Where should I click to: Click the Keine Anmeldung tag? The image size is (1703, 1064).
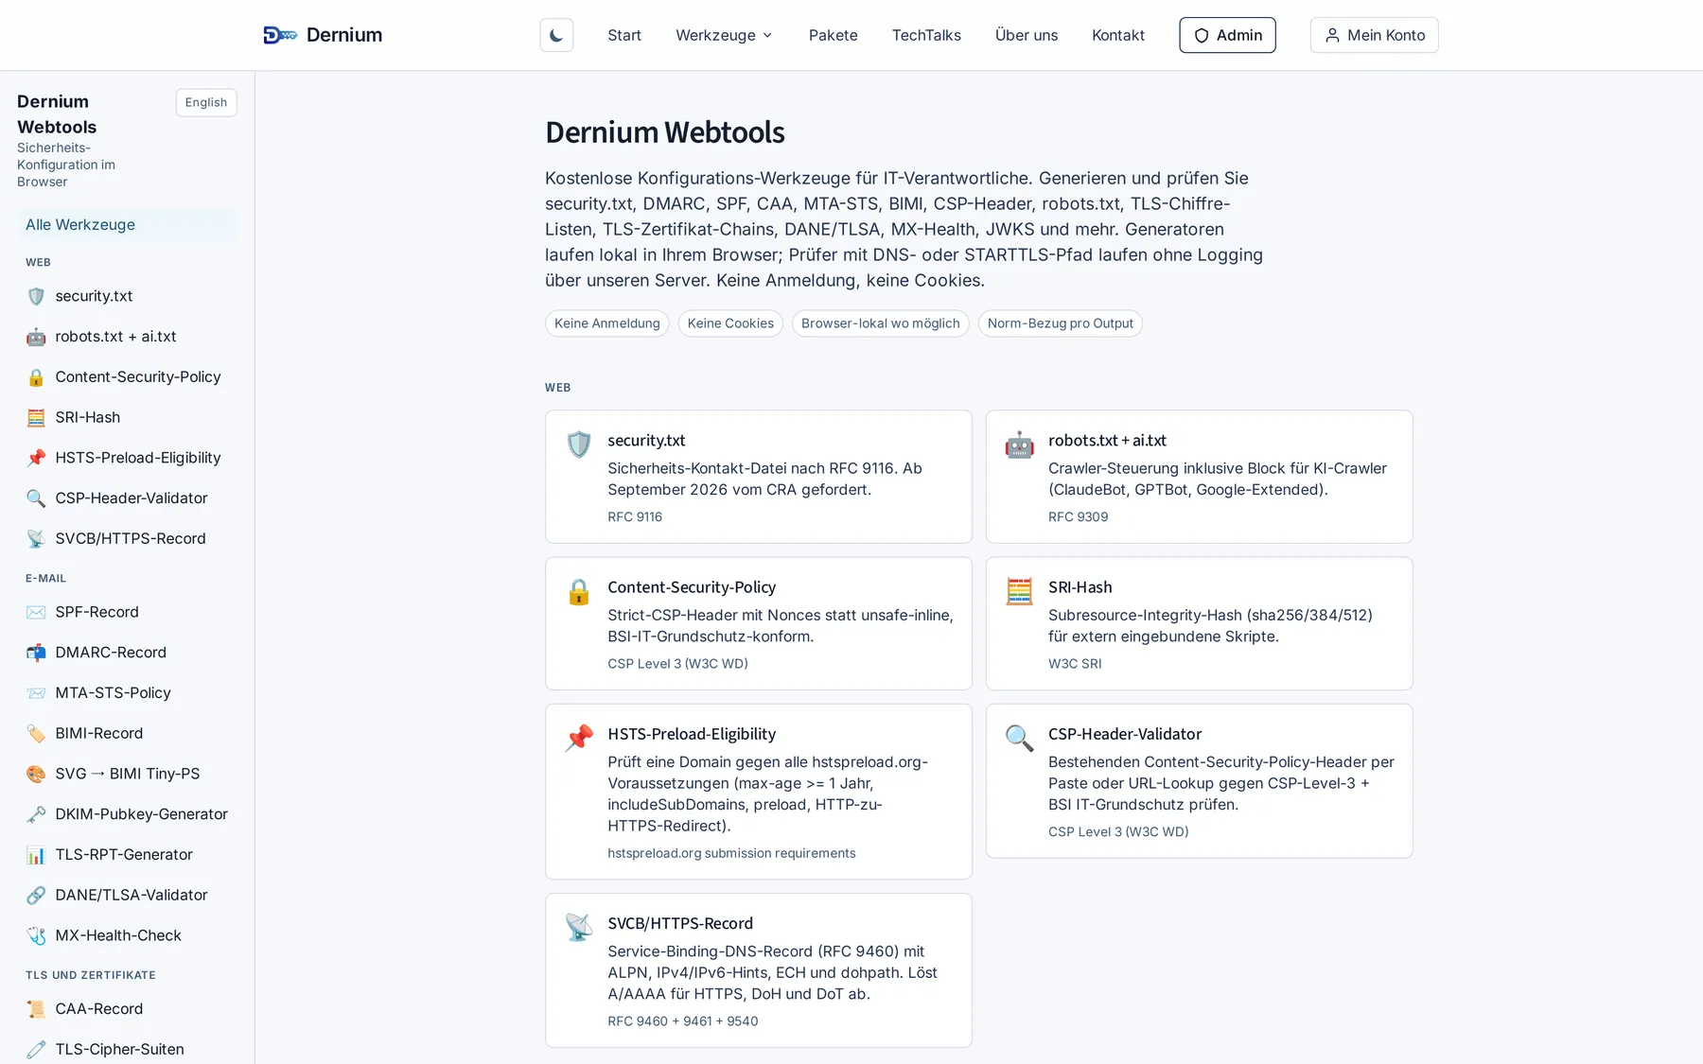click(607, 323)
